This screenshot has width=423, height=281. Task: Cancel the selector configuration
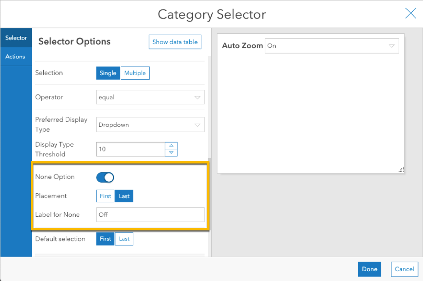[404, 269]
